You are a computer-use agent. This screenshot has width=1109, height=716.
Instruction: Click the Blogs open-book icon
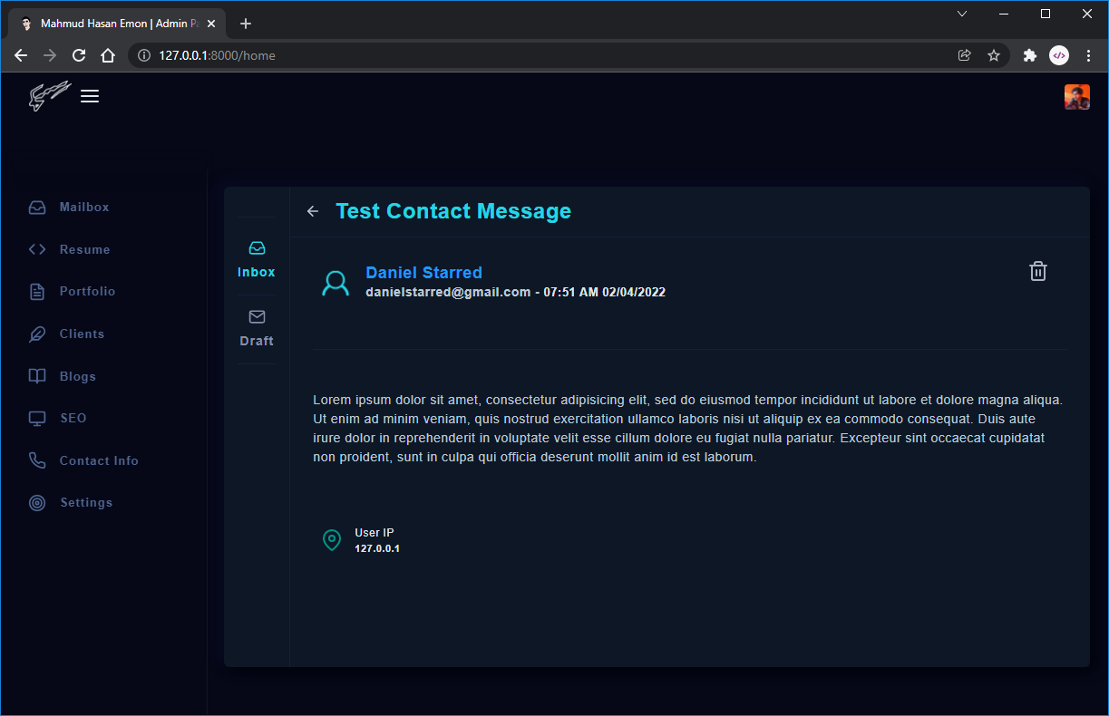pyautogui.click(x=37, y=376)
